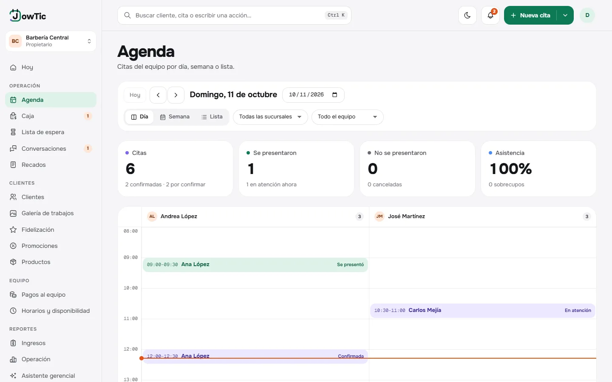The height and width of the screenshot is (382, 612).
Task: Go to previous day arrow
Action: coord(158,95)
